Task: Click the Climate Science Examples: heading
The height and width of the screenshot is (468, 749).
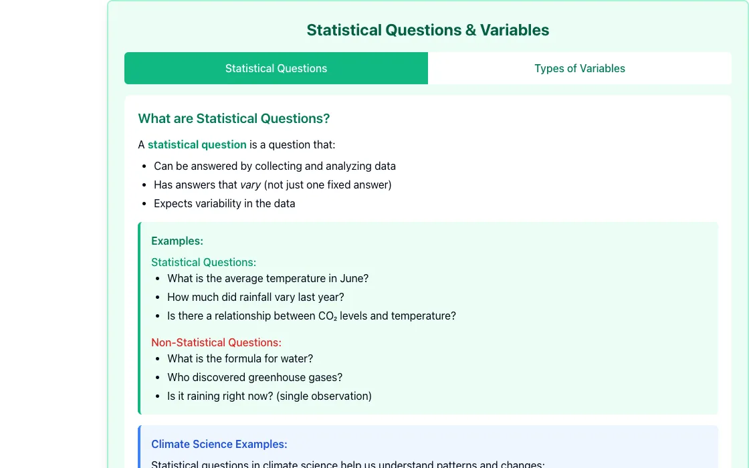Action: [x=219, y=444]
